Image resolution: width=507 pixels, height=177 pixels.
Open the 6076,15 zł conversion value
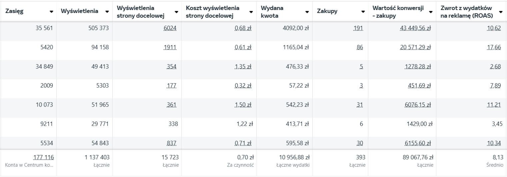418,105
